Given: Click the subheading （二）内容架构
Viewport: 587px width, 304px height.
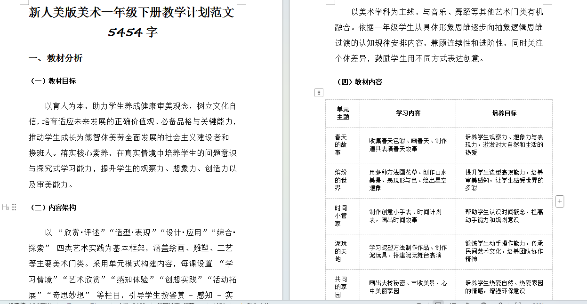Looking at the screenshot, I should point(52,208).
